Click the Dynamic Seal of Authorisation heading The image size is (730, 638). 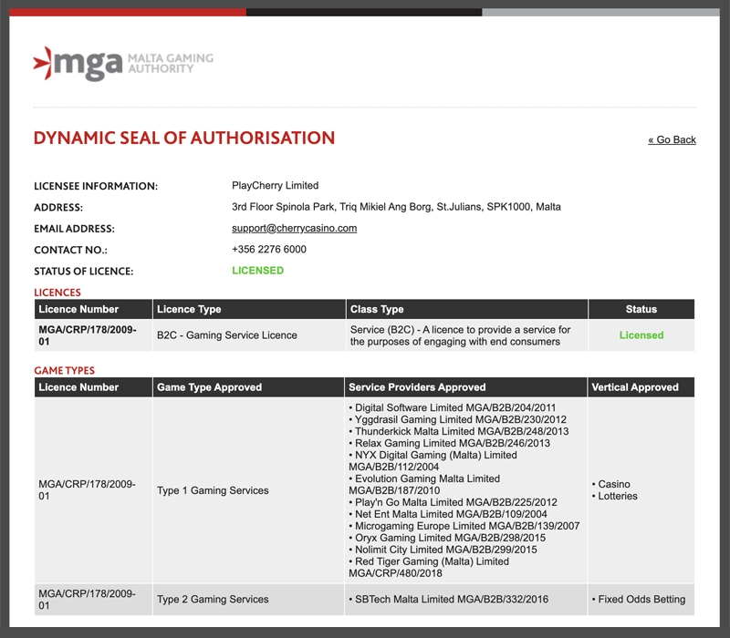point(184,139)
